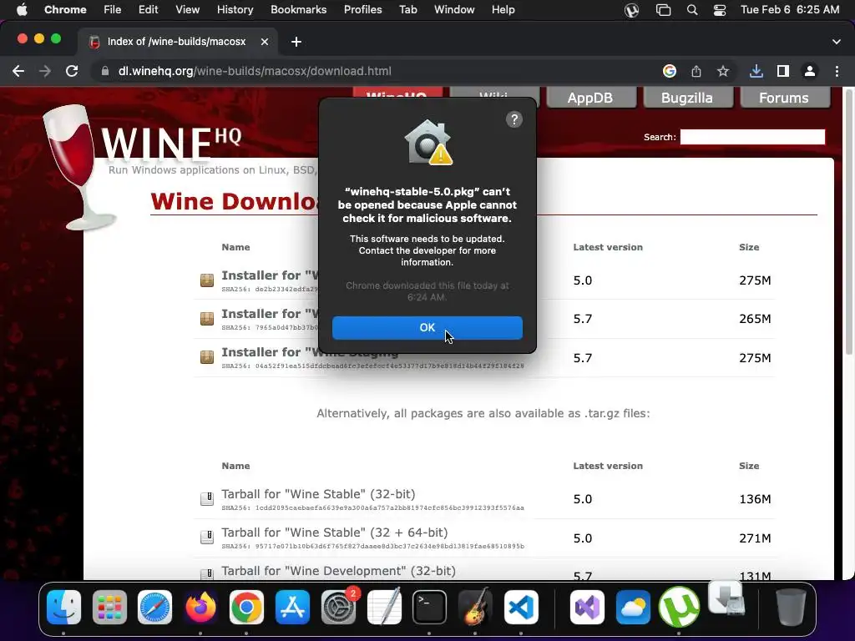This screenshot has width=855, height=641.
Task: Open the Forums site tab
Action: pyautogui.click(x=784, y=98)
